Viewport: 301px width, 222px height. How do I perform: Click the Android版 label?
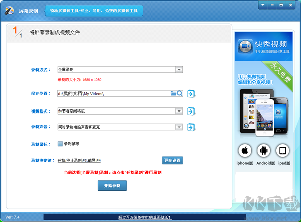[266, 163]
